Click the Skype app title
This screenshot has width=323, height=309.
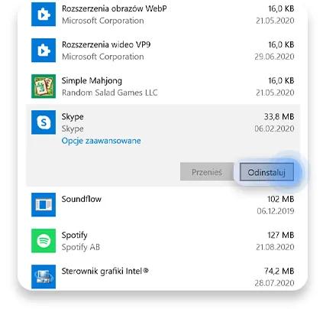pos(73,117)
